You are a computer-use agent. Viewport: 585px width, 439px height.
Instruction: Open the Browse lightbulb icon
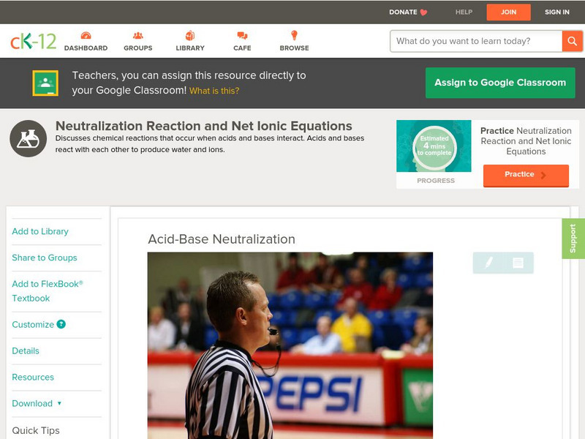pyautogui.click(x=295, y=35)
